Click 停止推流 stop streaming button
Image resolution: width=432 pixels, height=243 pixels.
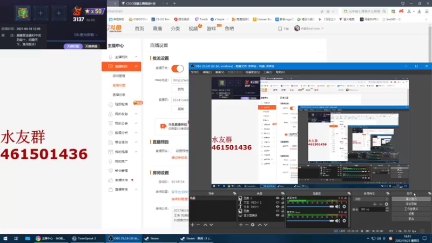(x=411, y=199)
